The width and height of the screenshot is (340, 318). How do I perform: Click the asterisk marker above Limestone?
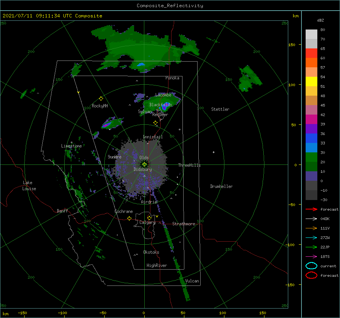point(71,143)
